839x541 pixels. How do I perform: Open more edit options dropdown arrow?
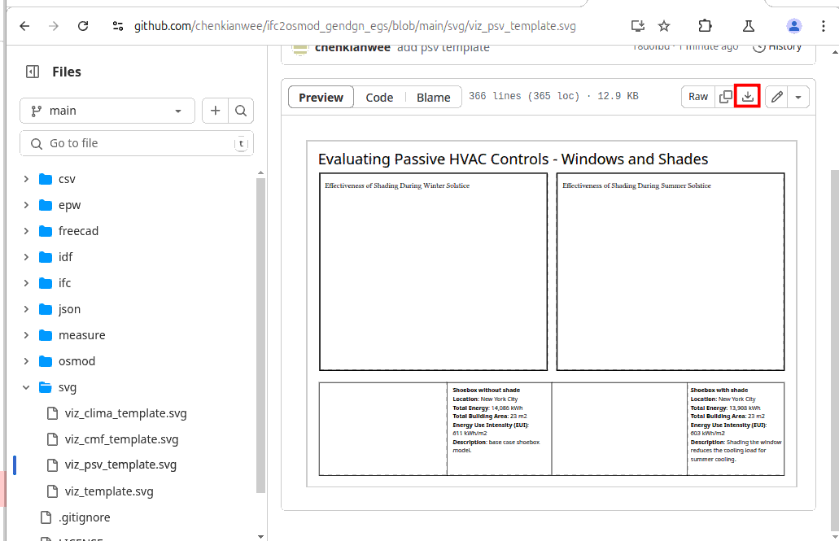[x=798, y=97]
